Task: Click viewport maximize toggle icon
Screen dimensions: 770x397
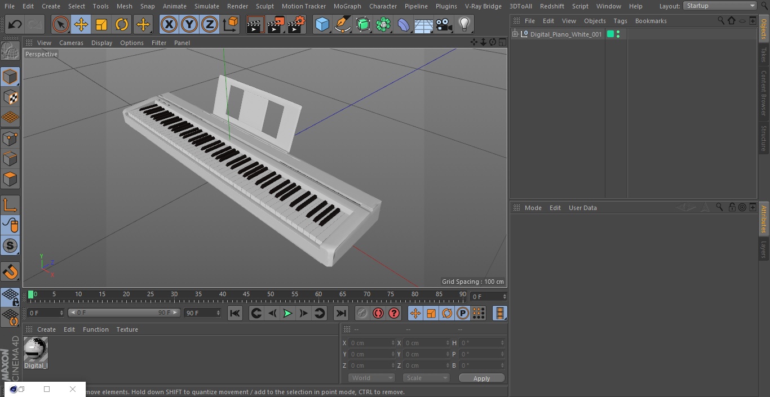Action: [502, 42]
